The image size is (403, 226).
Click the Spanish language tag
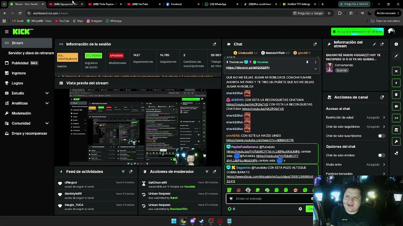[342, 71]
